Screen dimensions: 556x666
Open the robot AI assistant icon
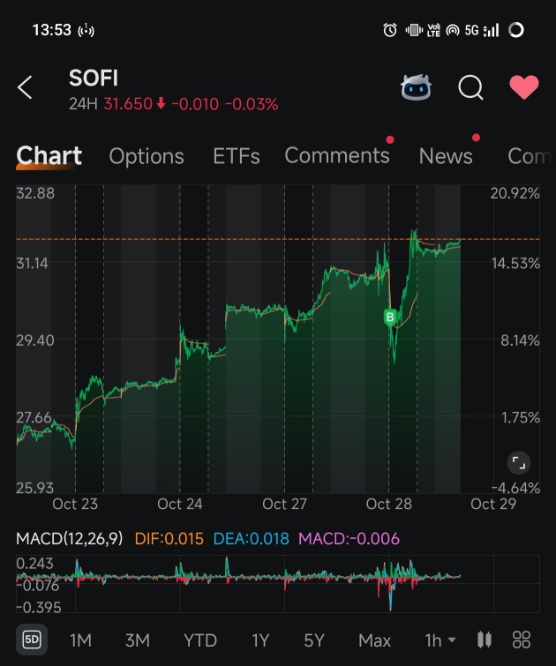tap(416, 87)
